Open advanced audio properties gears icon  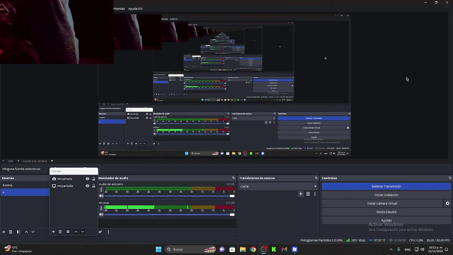pyautogui.click(x=101, y=232)
